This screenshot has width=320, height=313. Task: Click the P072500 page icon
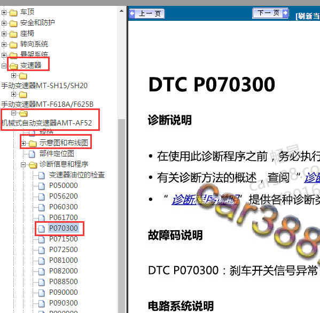[x=42, y=250]
